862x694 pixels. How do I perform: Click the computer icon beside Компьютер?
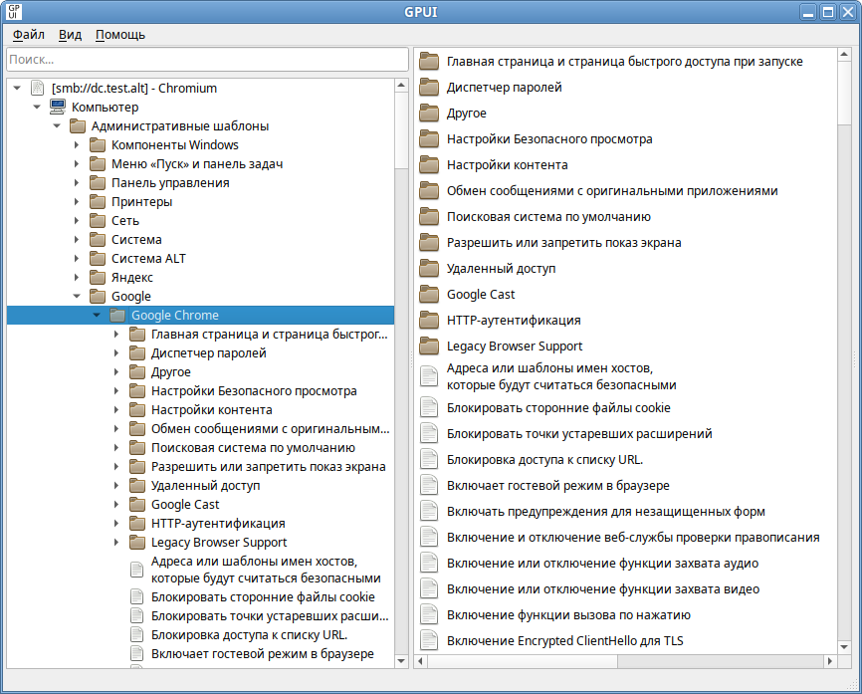[x=58, y=107]
